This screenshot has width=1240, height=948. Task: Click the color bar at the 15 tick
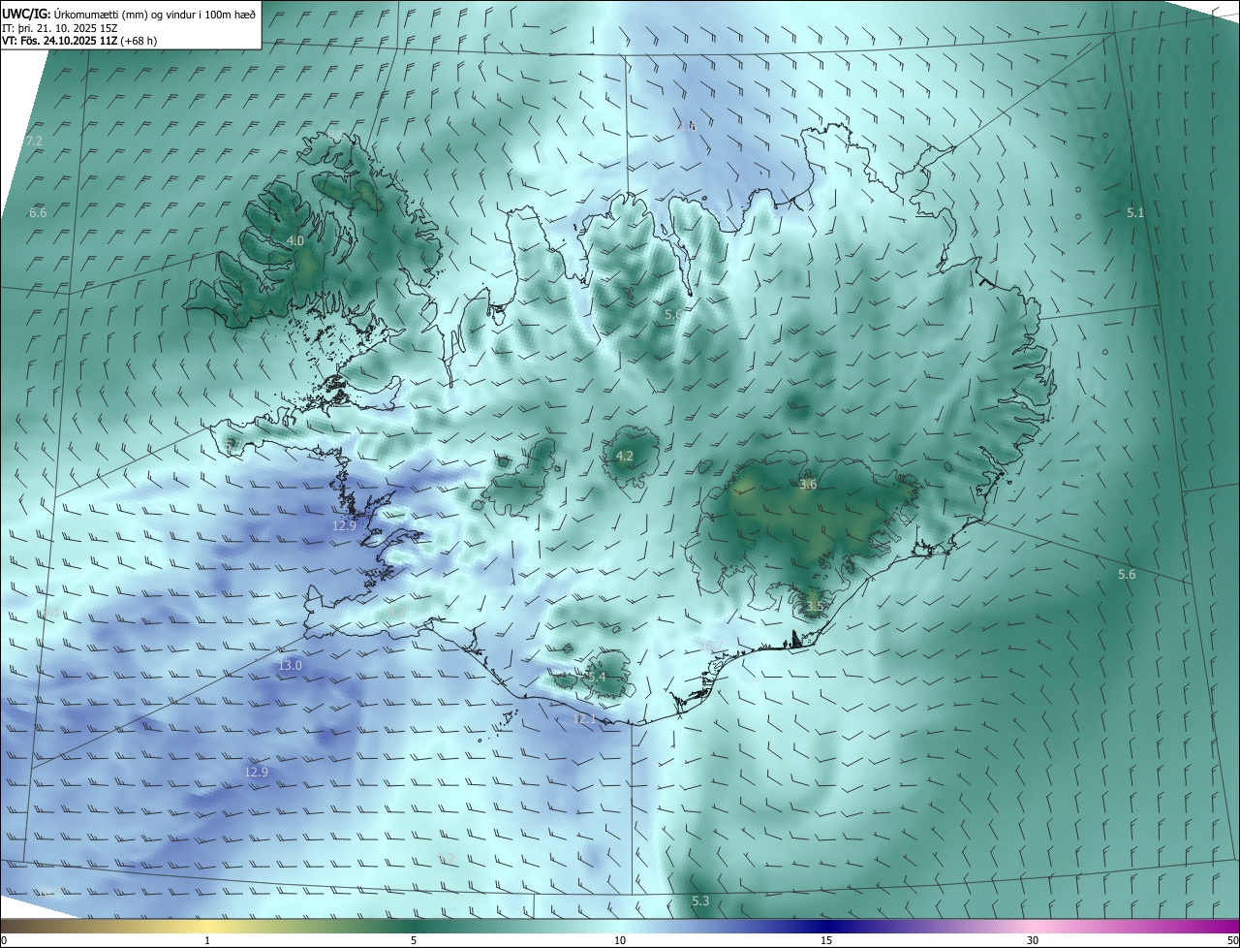826,926
